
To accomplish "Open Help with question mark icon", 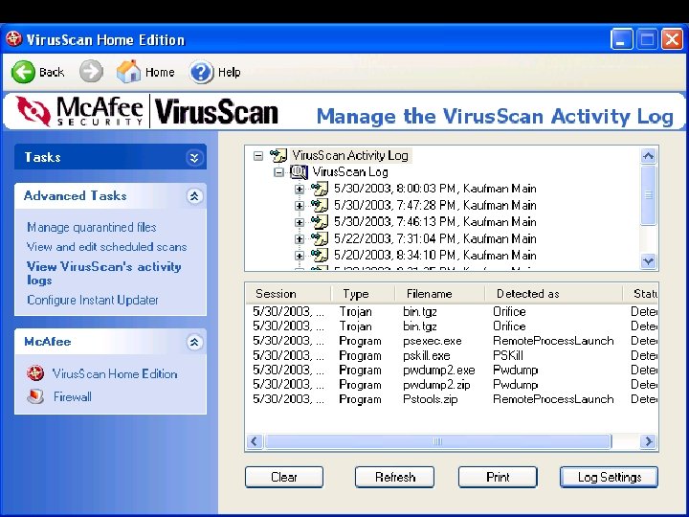I will point(201,72).
